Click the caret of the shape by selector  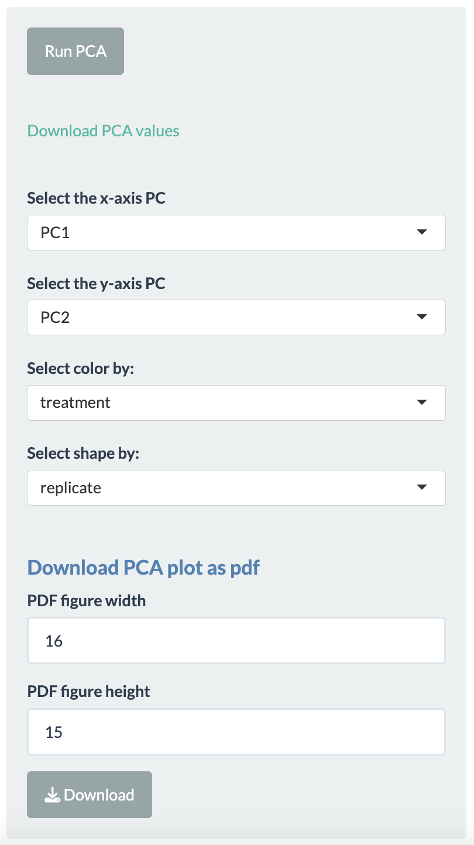422,487
